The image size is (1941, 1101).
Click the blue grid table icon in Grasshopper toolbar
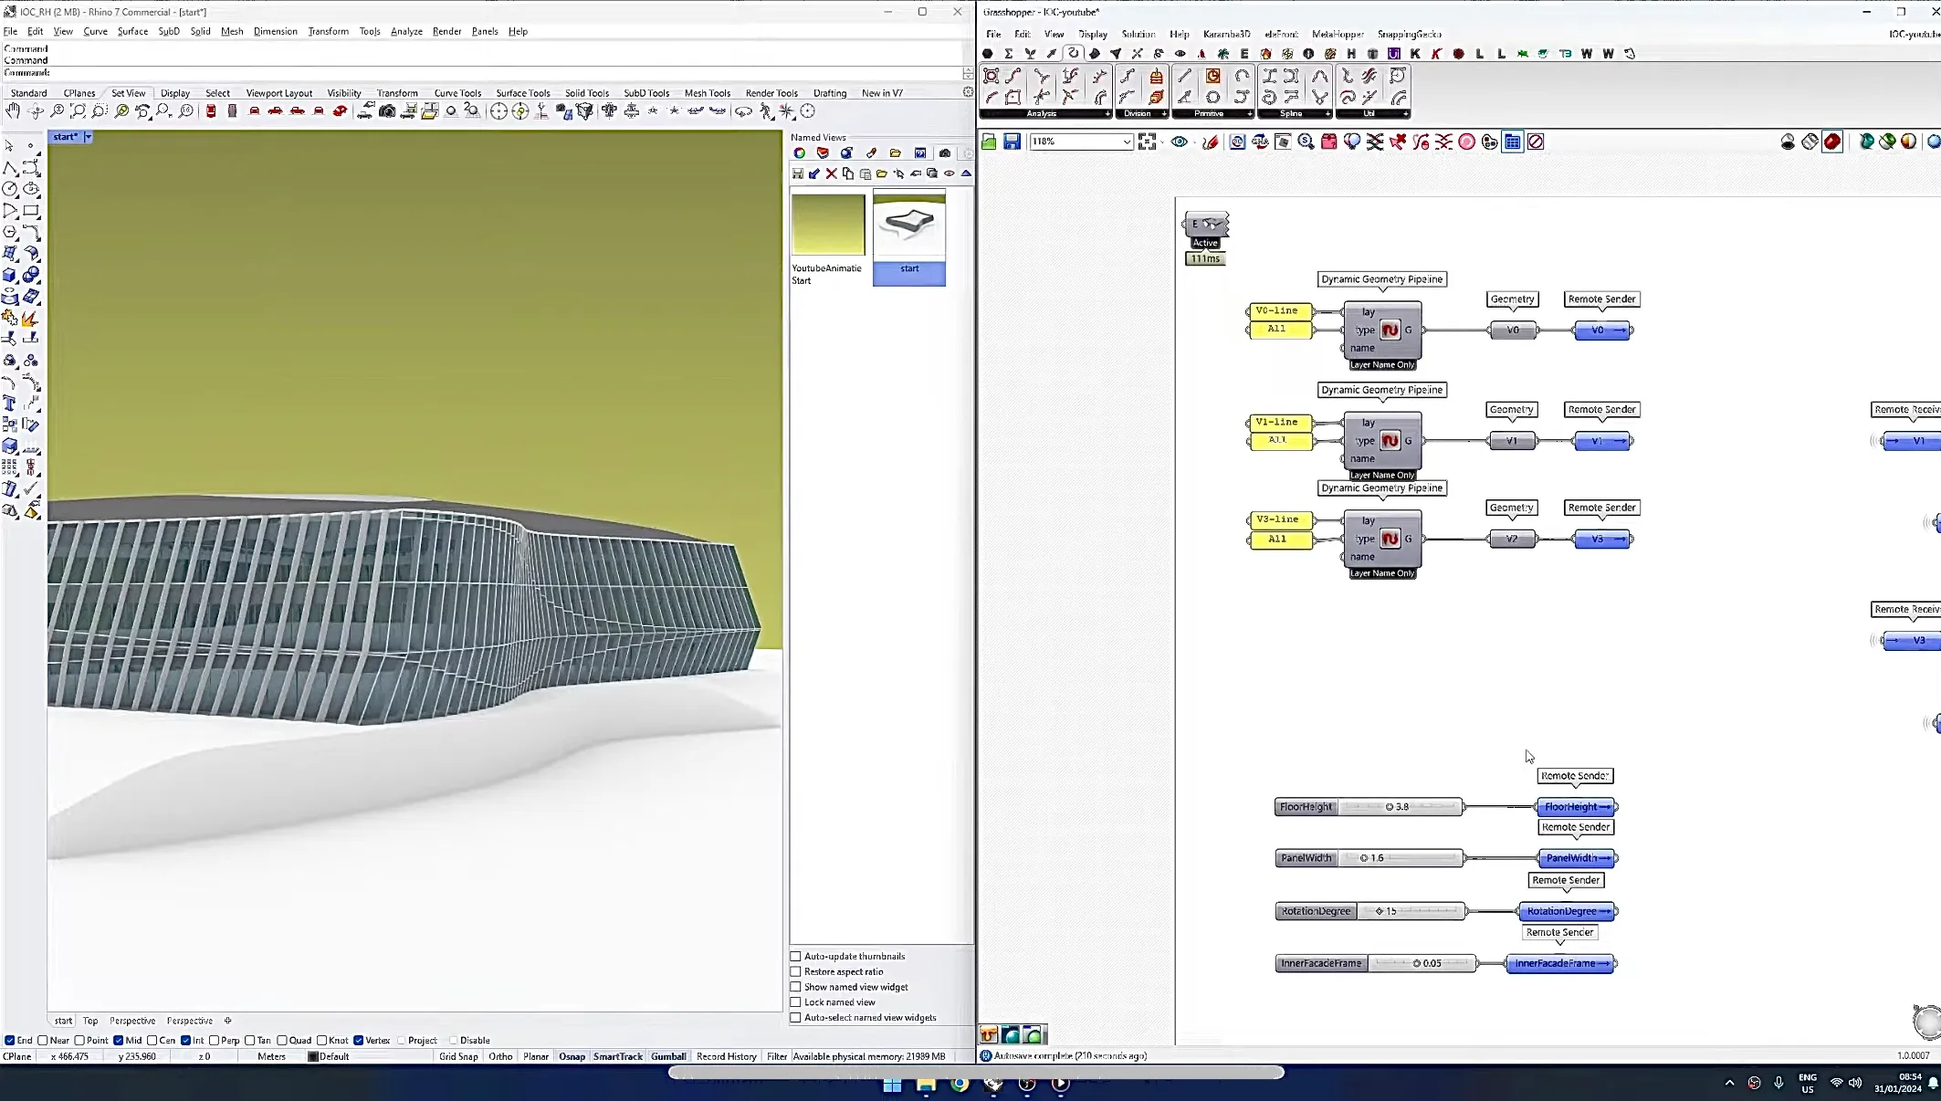[x=1513, y=142]
